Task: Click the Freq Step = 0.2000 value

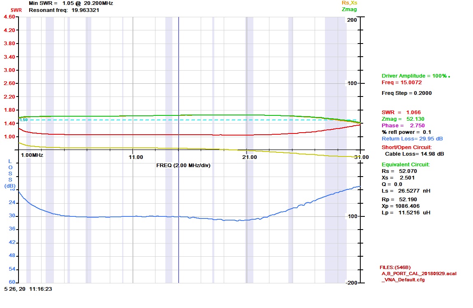Action: coord(406,93)
